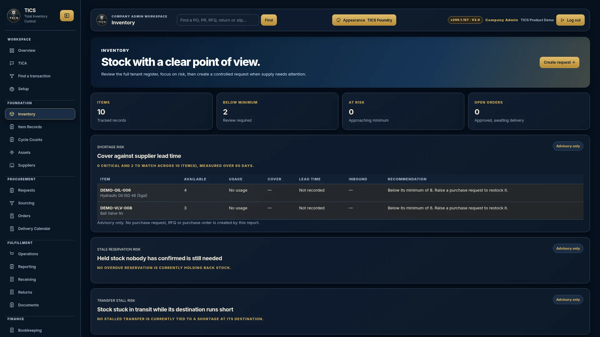Click the Inventory box icon in the sidebar

12,114
